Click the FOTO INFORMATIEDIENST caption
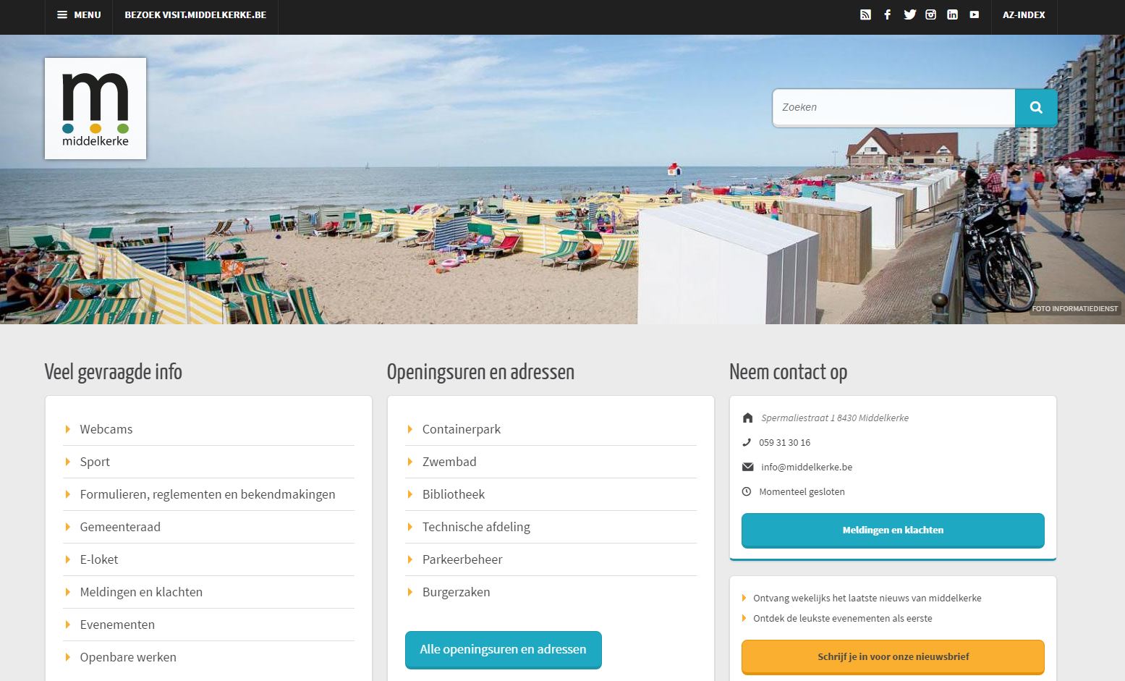Viewport: 1125px width, 681px height. point(1075,308)
